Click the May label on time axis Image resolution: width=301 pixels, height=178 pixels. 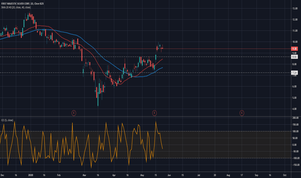(142, 175)
